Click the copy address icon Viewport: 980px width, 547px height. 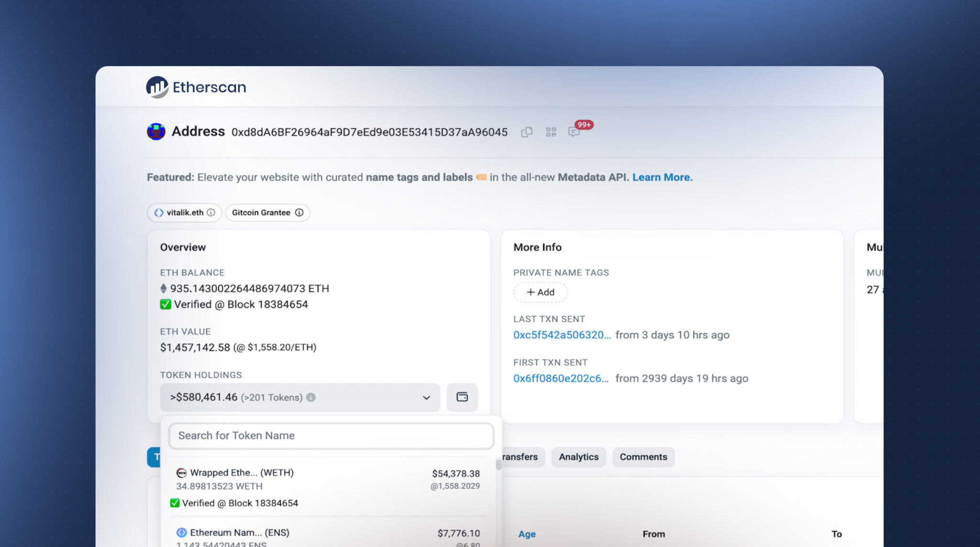(527, 132)
